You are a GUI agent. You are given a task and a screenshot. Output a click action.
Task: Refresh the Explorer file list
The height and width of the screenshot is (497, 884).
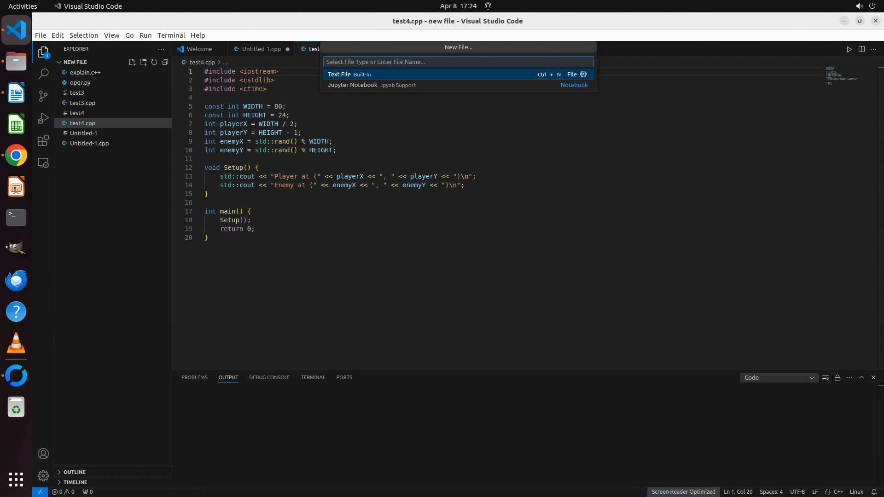point(154,62)
